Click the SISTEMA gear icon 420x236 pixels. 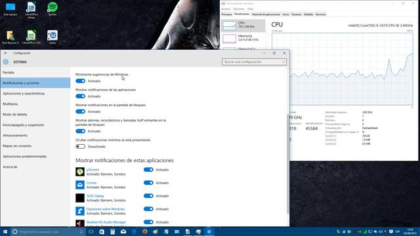pyautogui.click(x=6, y=62)
